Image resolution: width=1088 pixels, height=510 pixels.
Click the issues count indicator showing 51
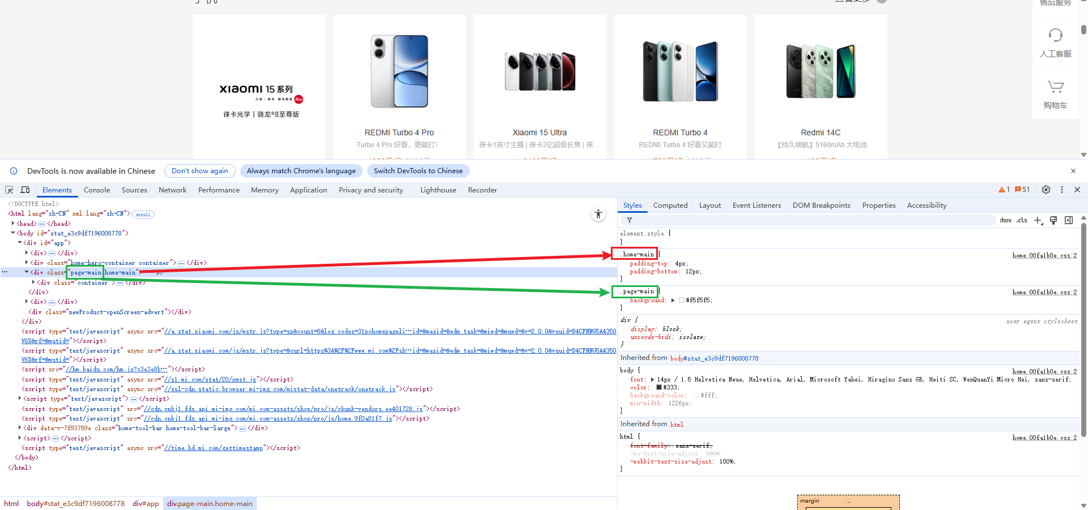point(1022,190)
